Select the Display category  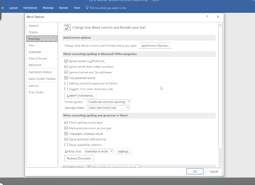coord(42,32)
